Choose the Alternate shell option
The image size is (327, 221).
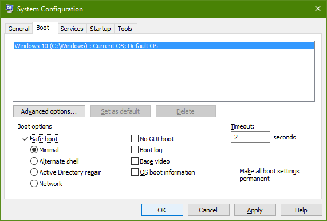(34, 161)
